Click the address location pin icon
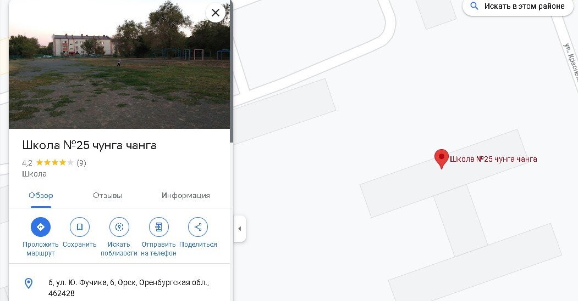 tap(29, 283)
